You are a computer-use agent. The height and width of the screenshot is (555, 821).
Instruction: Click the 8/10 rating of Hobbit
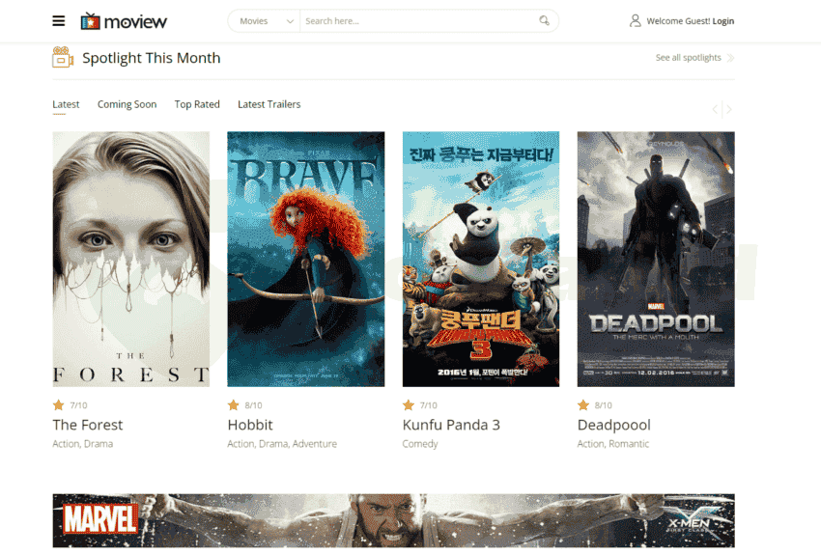tap(253, 405)
